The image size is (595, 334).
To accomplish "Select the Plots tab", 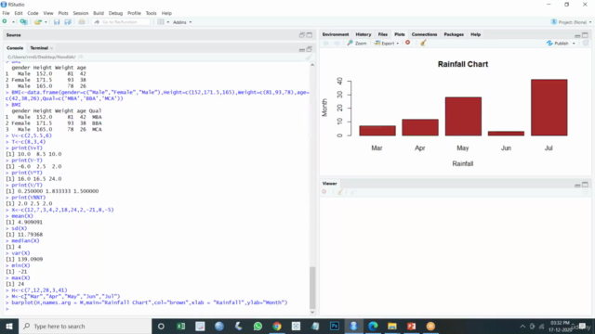I will [399, 34].
